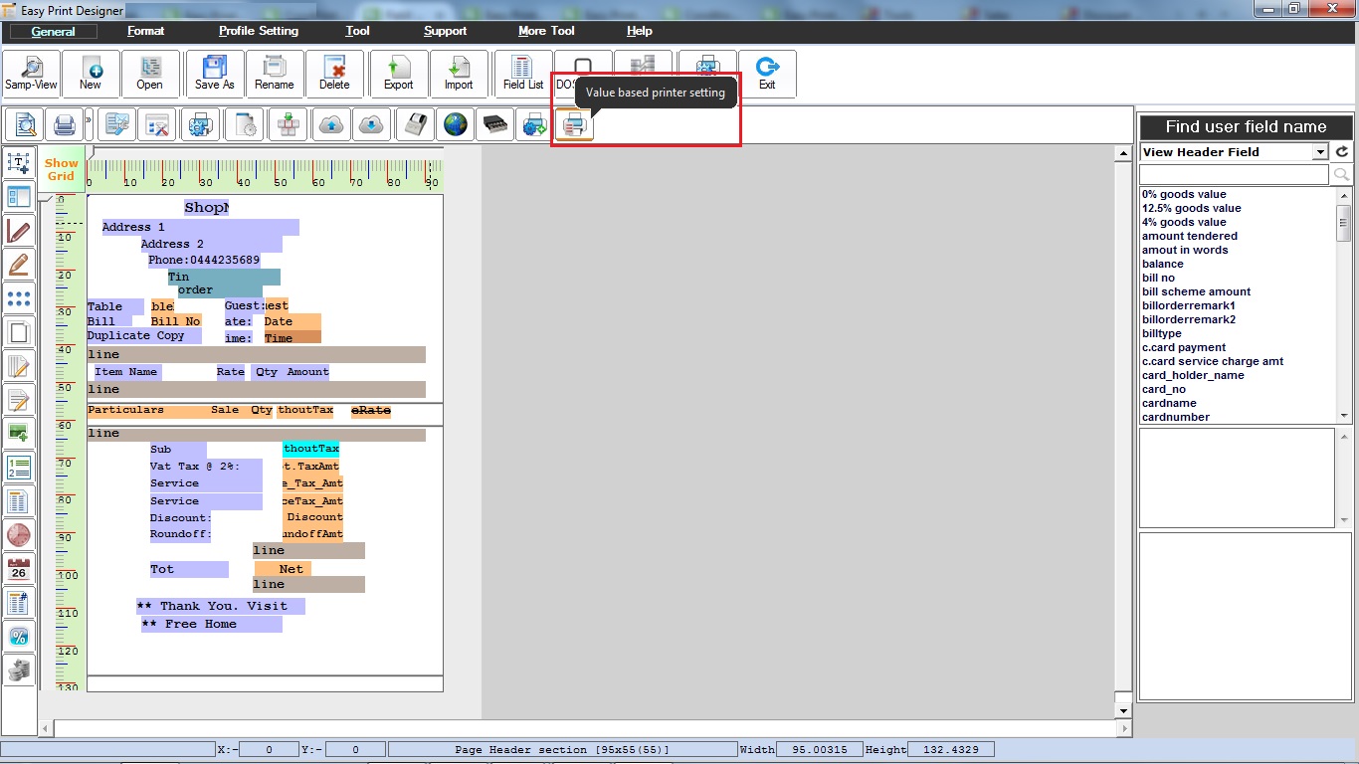Click the coins icon in sidebar
This screenshot has height=764, width=1359.
[x=19, y=670]
